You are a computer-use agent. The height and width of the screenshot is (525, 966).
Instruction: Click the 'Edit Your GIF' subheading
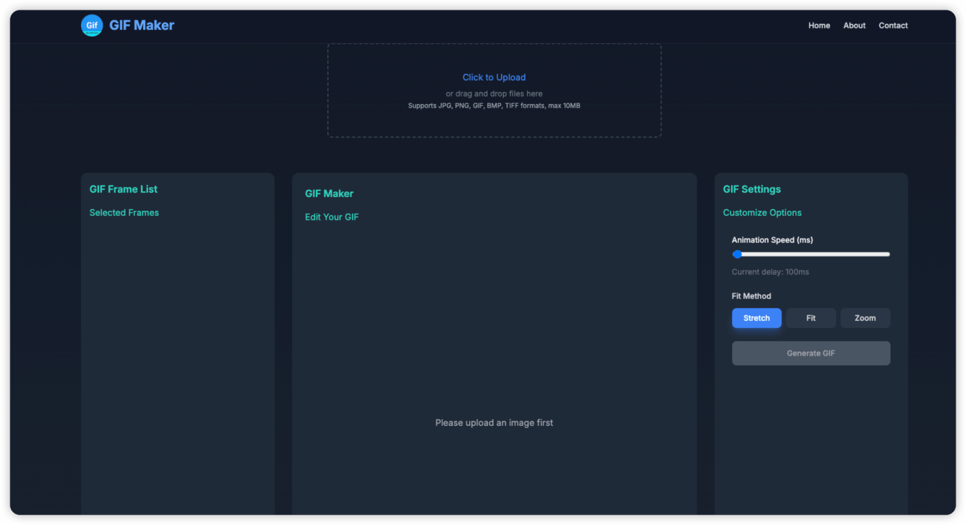331,217
